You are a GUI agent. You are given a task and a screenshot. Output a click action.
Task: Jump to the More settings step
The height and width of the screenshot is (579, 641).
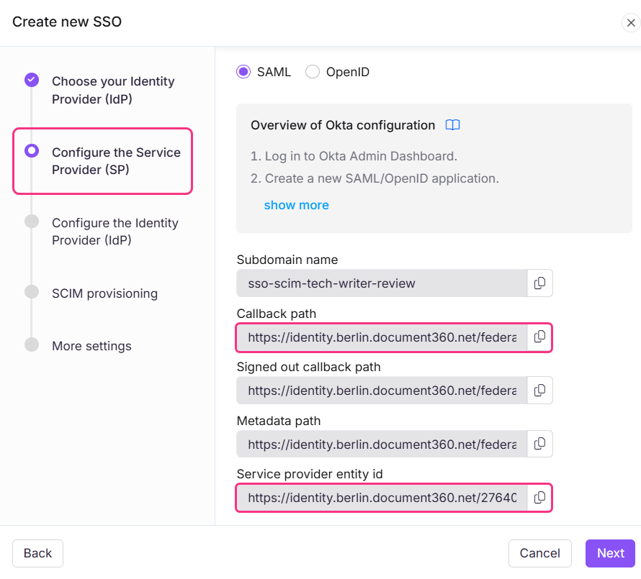pos(91,346)
